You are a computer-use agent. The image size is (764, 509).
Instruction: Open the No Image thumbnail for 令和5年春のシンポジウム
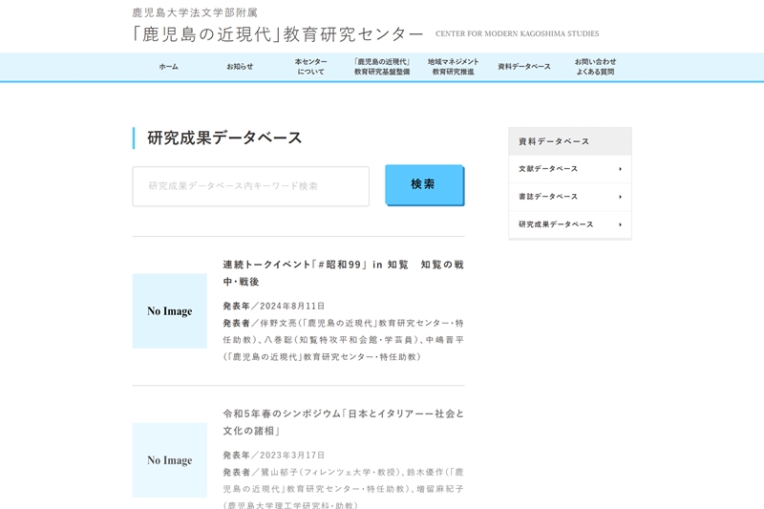[x=169, y=460]
